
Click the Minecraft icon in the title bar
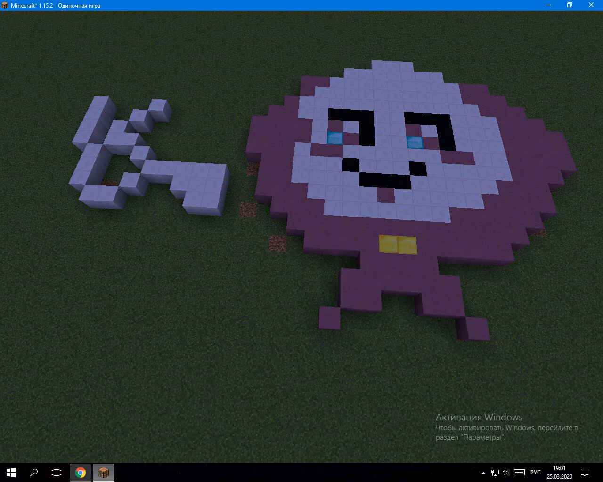[5, 5]
